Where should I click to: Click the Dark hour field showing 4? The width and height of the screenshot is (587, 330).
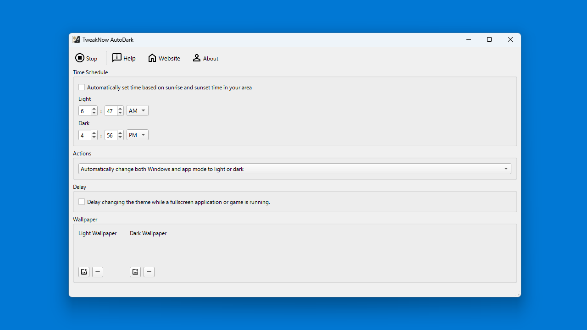pyautogui.click(x=85, y=135)
